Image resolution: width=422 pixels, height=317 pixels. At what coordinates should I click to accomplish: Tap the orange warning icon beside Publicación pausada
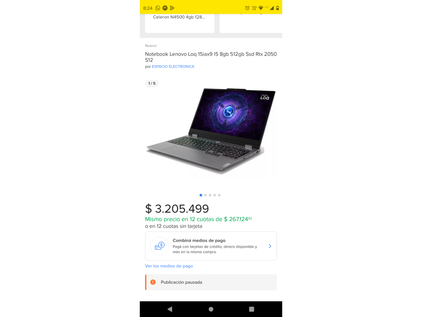point(153,282)
